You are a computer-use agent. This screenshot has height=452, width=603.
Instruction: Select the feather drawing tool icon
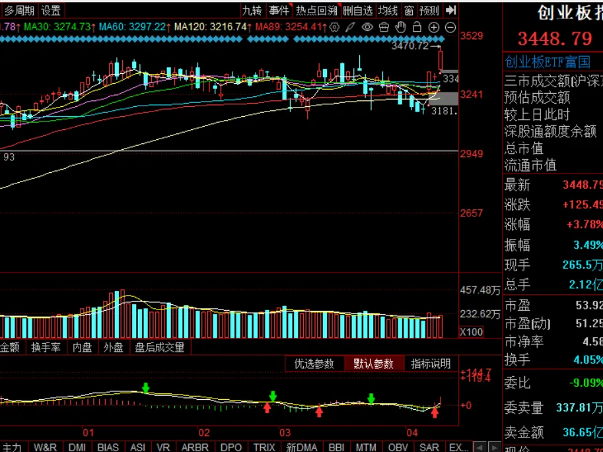click(350, 27)
